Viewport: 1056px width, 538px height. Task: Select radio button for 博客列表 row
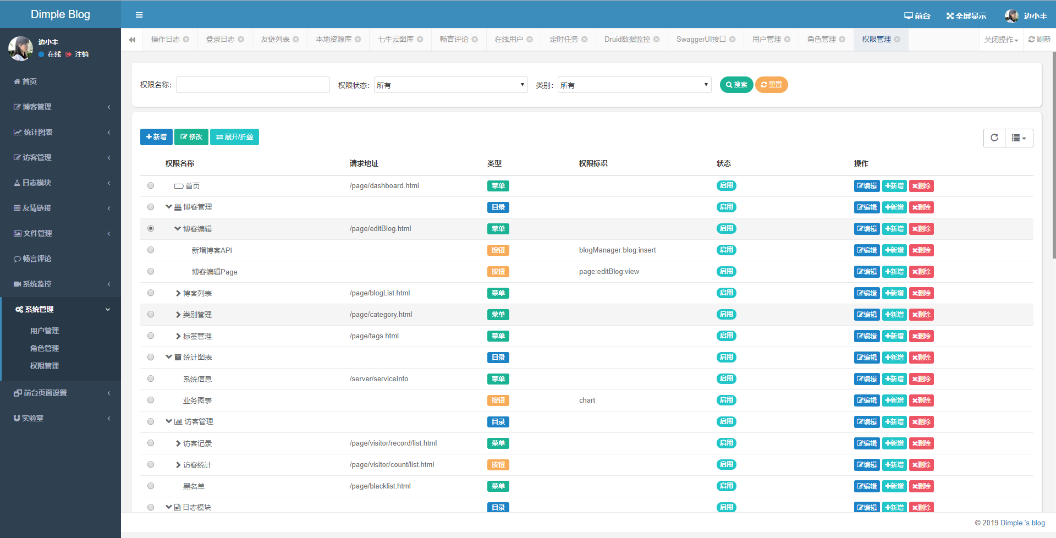pyautogui.click(x=151, y=293)
